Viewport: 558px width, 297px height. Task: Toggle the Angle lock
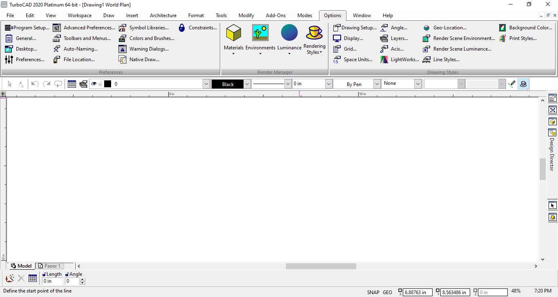click(x=67, y=275)
